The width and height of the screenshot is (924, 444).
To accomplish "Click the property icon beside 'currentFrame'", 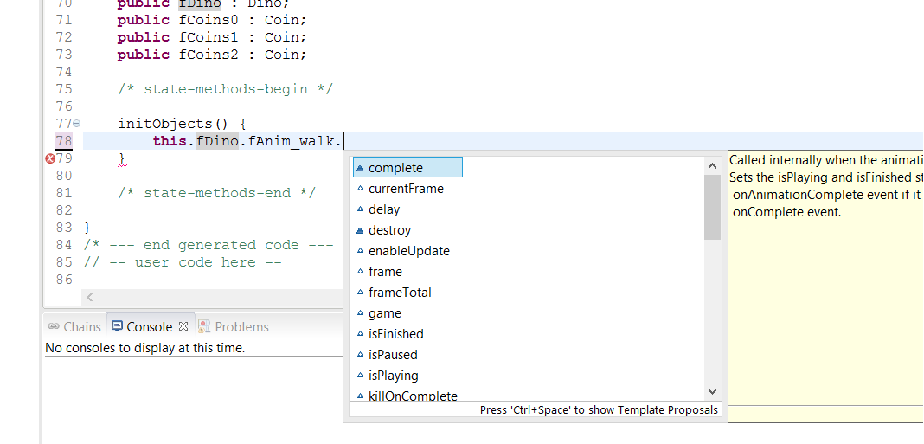I will tap(360, 189).
